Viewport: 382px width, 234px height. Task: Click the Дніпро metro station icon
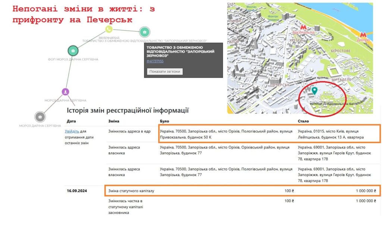pos(362,35)
